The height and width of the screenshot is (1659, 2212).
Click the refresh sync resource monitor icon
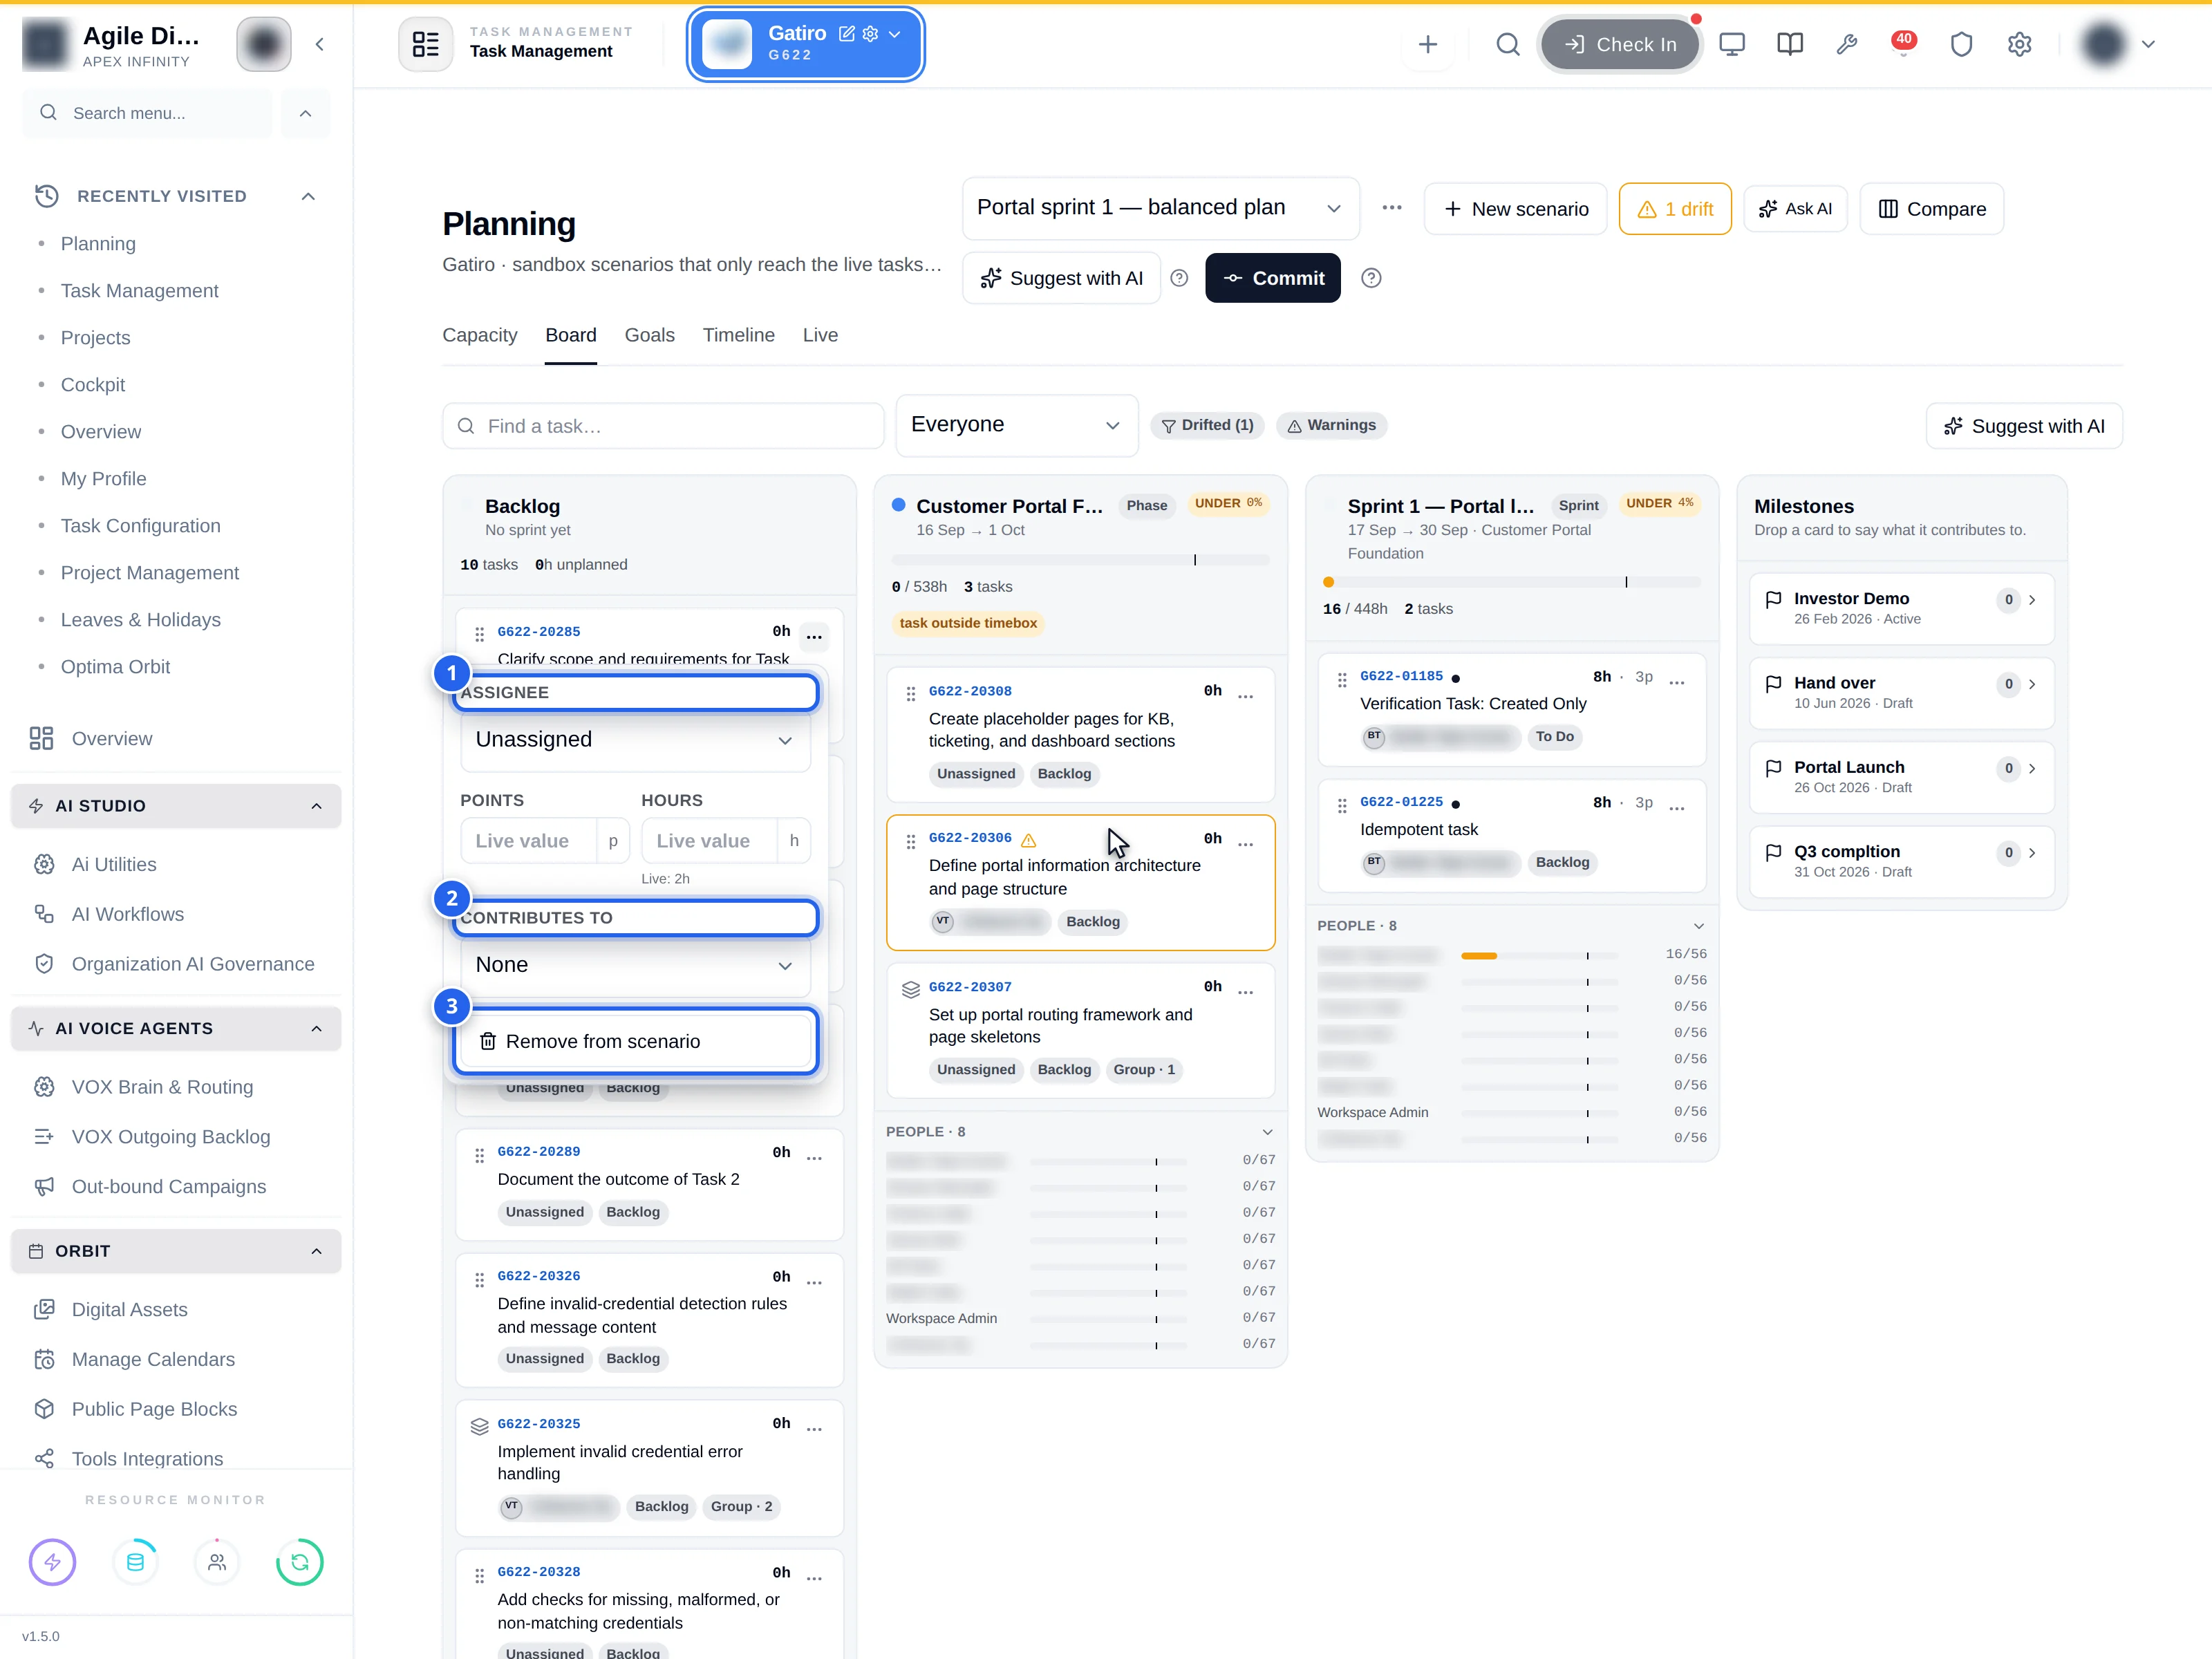coord(299,1562)
